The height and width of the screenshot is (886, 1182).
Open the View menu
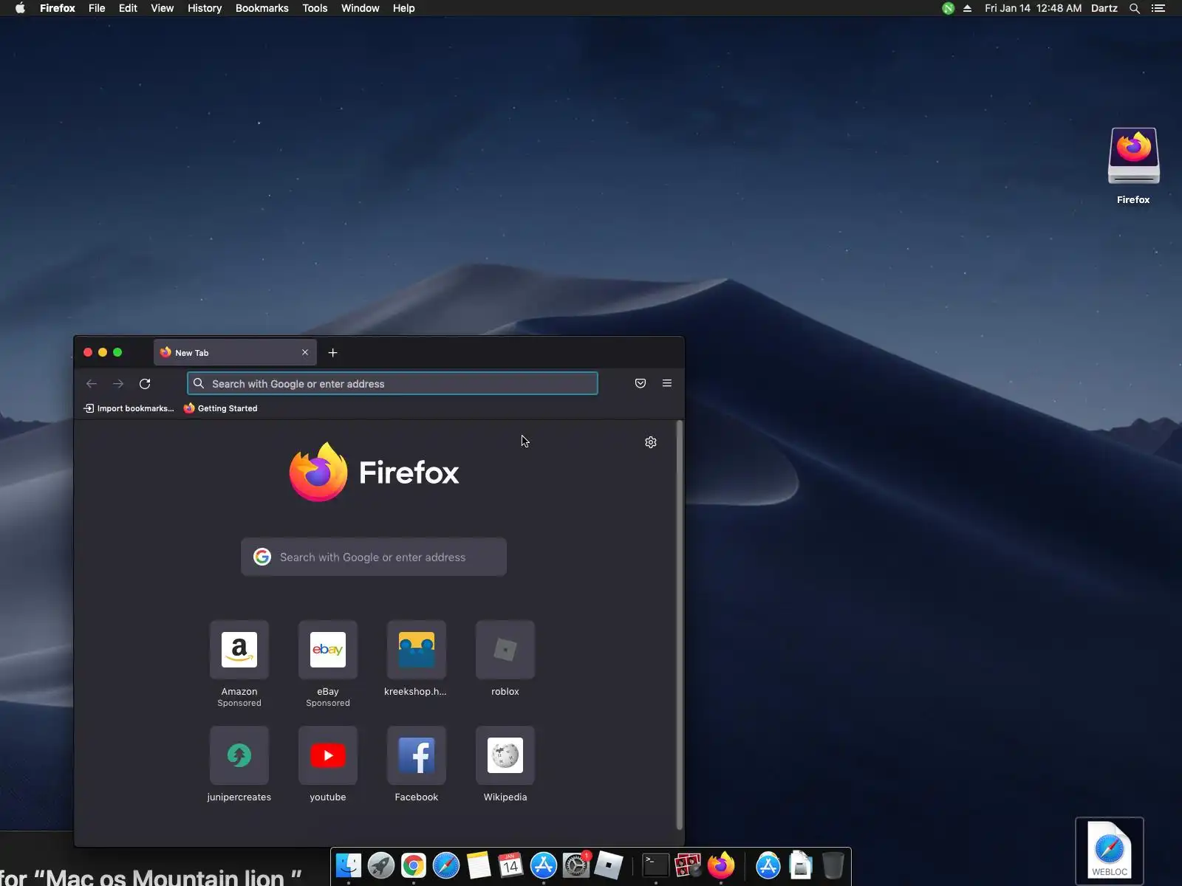click(163, 8)
